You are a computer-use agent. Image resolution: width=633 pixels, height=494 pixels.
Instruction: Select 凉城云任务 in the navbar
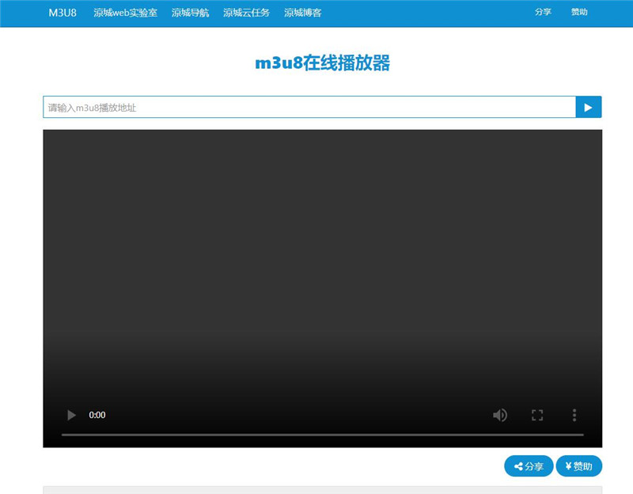pyautogui.click(x=245, y=12)
